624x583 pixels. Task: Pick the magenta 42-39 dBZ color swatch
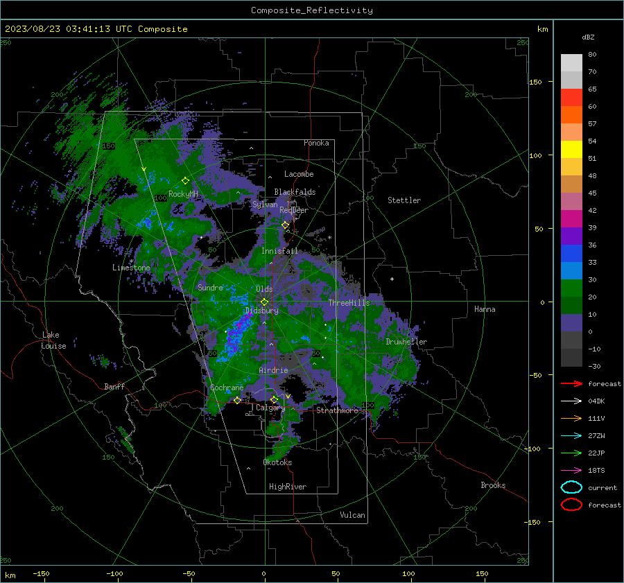coord(571,219)
